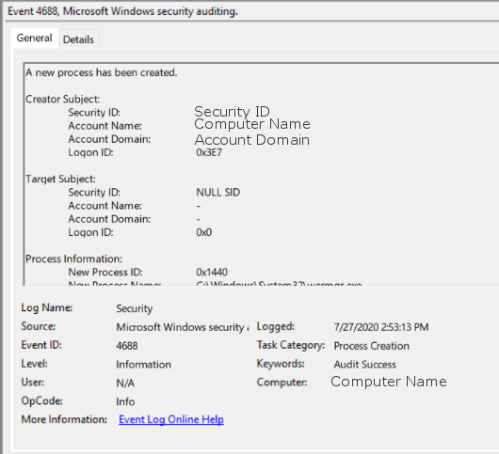
Task: Click the Keywords value Audit Success
Action: [x=364, y=365]
